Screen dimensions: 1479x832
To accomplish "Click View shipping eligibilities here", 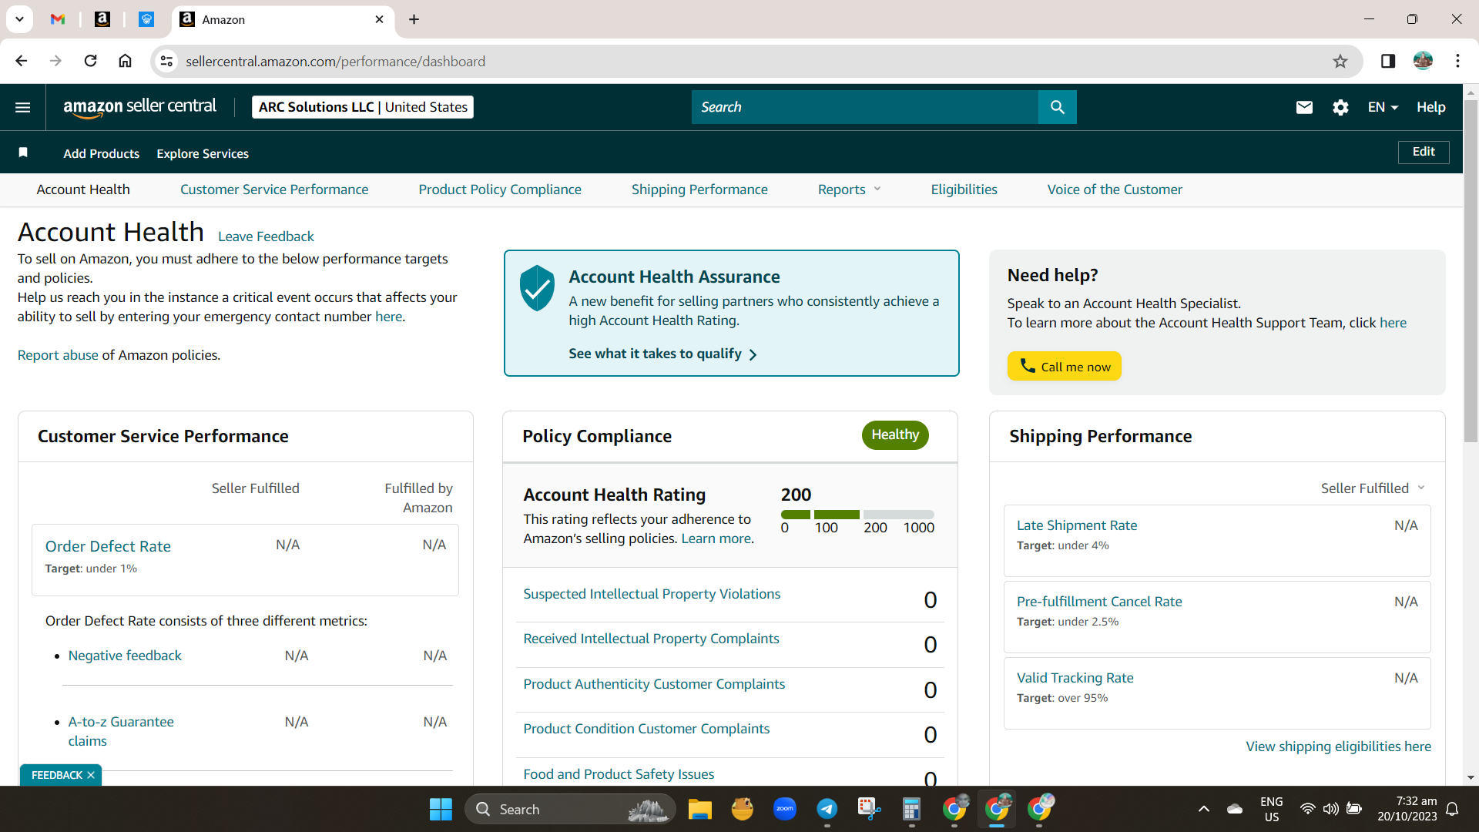I will (x=1338, y=746).
